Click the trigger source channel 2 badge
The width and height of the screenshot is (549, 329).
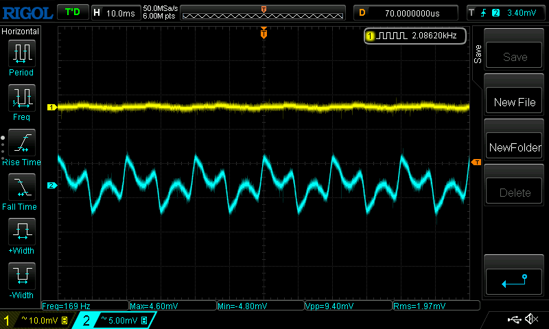point(495,13)
